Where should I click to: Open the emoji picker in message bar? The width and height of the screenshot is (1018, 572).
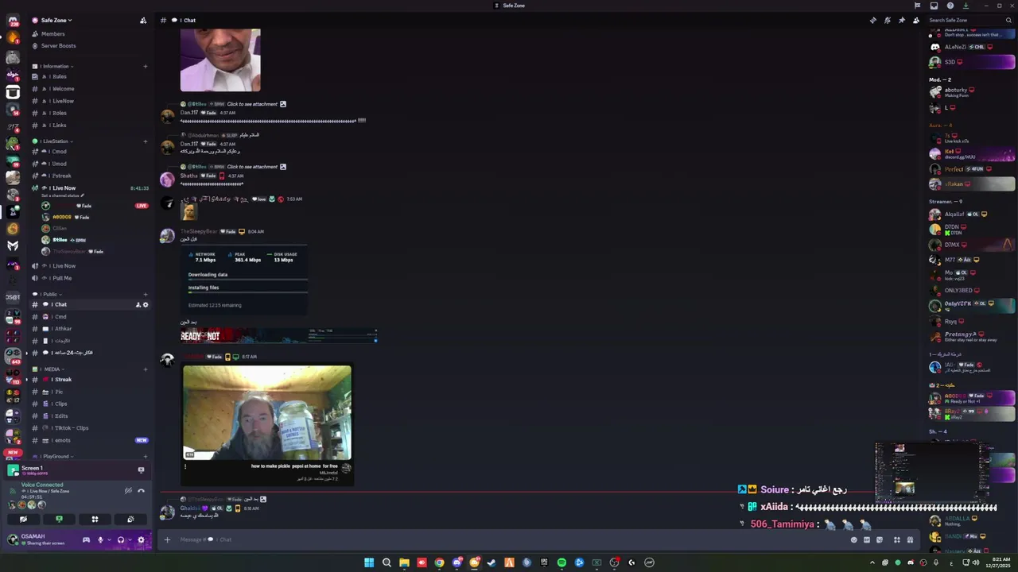[x=853, y=539]
